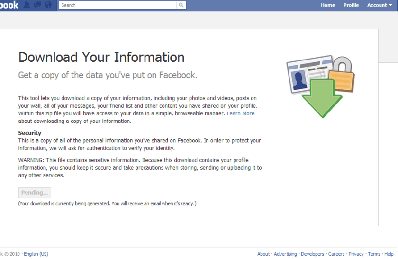Select the Careers footer link
Image resolution: width=398 pixels, height=259 pixels.
pyautogui.click(x=336, y=254)
